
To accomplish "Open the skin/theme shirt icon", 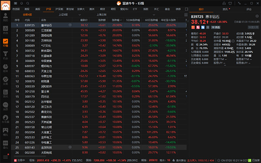I will point(230,3).
